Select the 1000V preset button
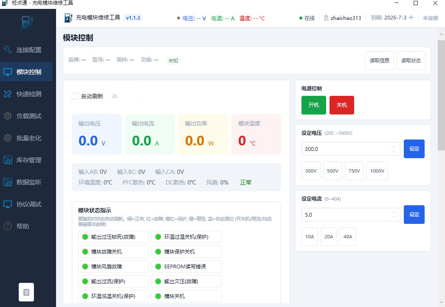Image resolution: width=445 pixels, height=307 pixels. click(377, 171)
